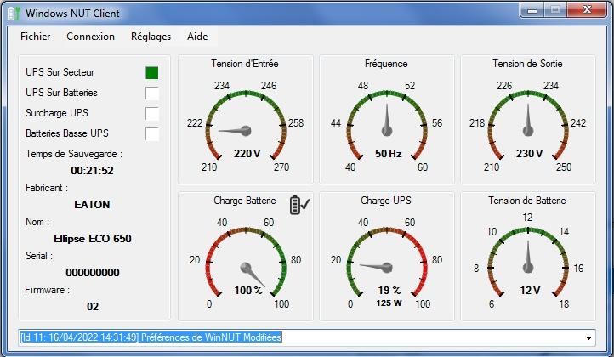Click the model name Ellipse ECO 650

93,239
